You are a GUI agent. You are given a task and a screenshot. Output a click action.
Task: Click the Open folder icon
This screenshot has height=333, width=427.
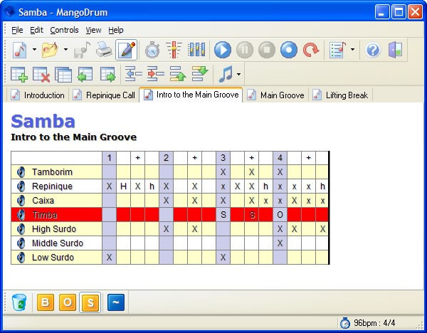pyautogui.click(x=51, y=50)
